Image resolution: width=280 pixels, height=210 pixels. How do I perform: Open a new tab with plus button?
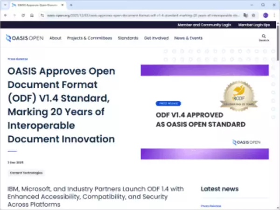click(71, 5)
